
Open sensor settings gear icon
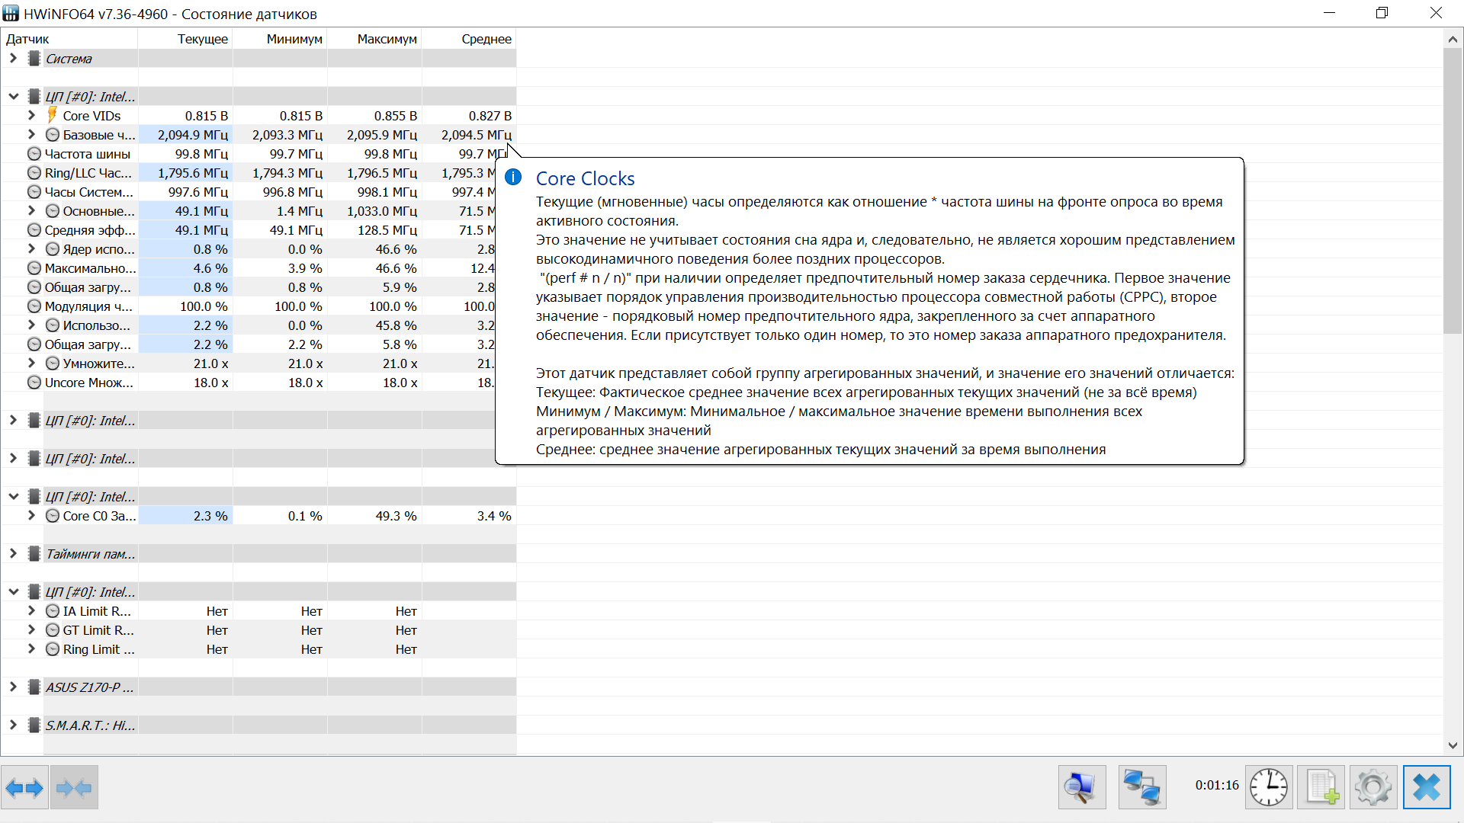(1373, 787)
